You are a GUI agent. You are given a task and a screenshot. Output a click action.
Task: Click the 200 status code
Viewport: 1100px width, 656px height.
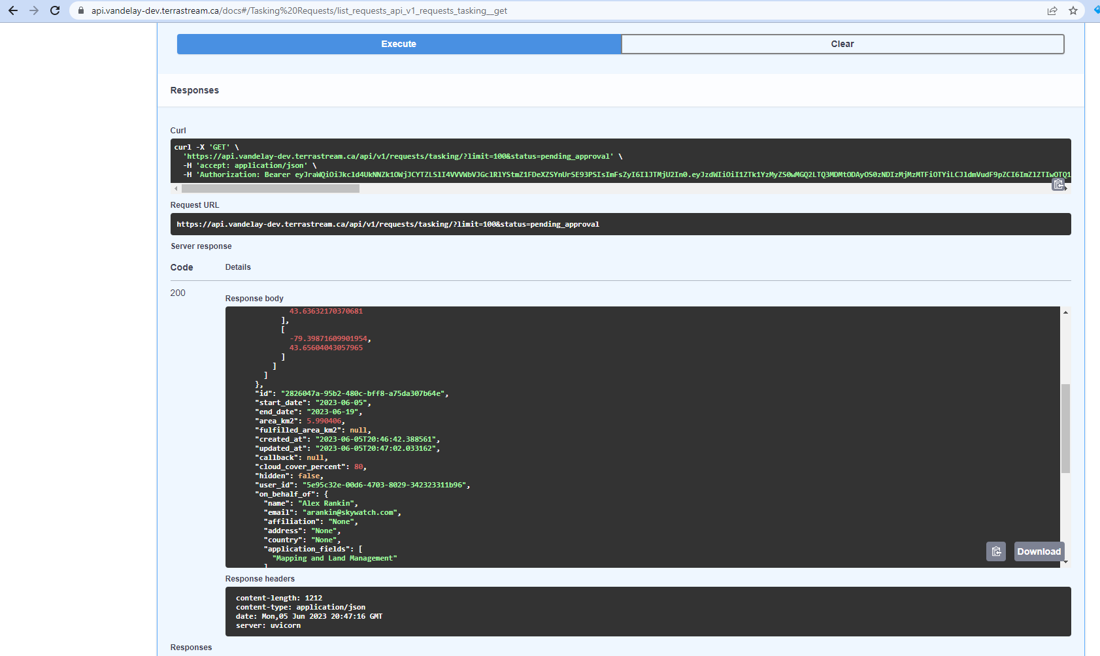point(178,293)
